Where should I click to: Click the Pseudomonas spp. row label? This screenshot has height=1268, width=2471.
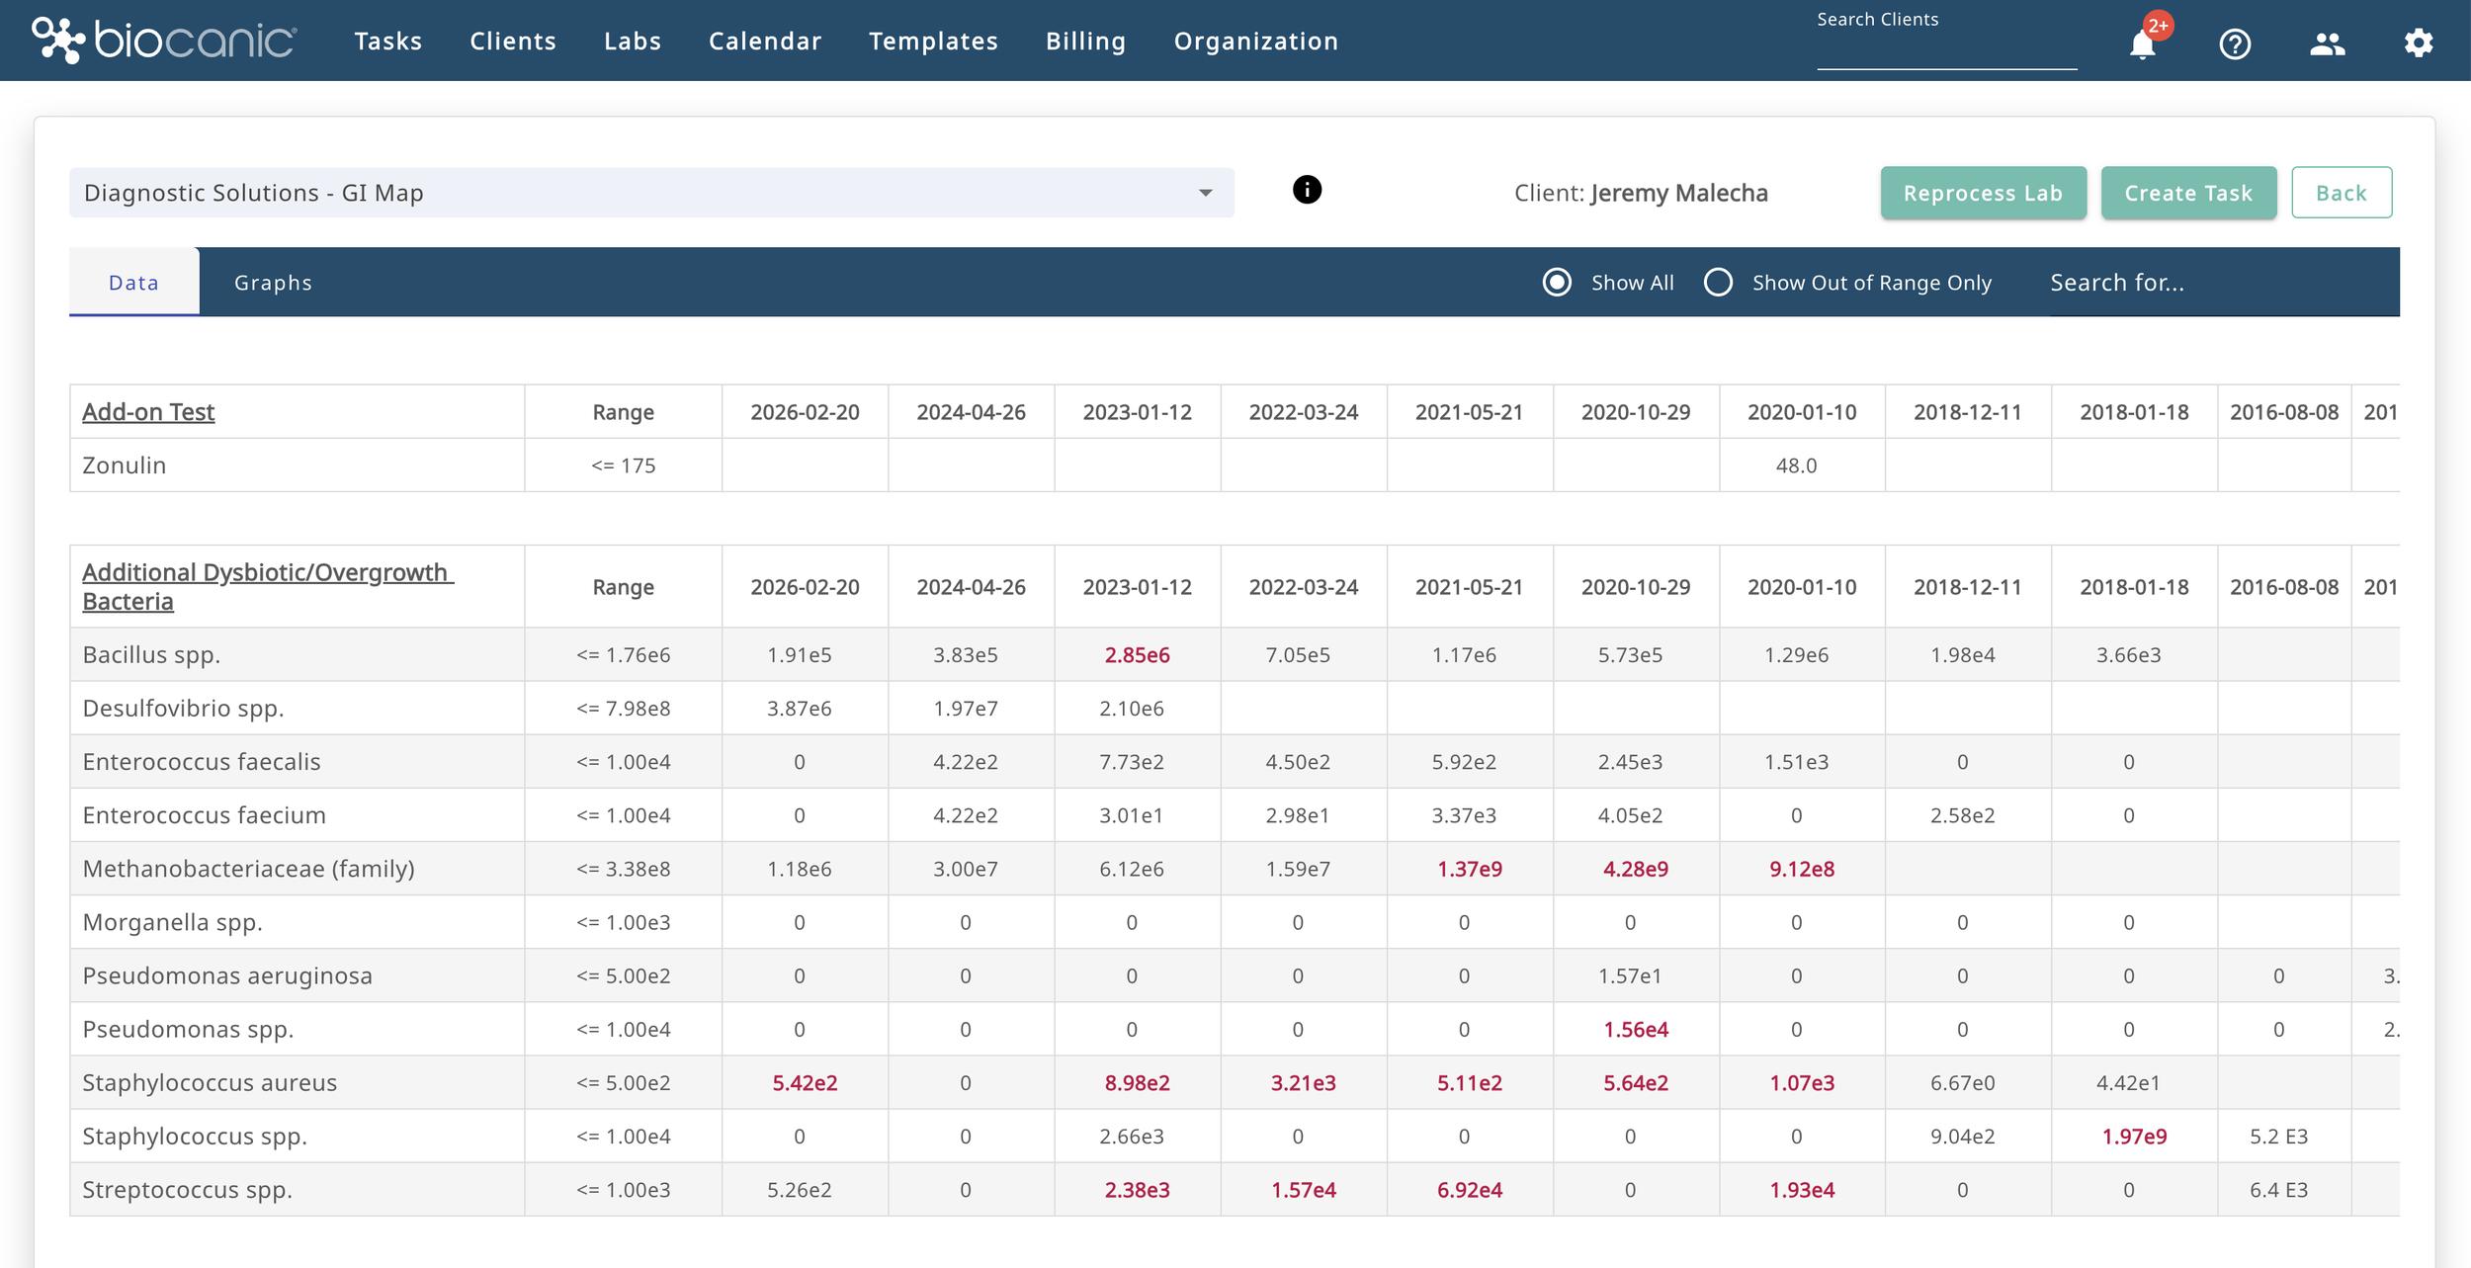(189, 1029)
